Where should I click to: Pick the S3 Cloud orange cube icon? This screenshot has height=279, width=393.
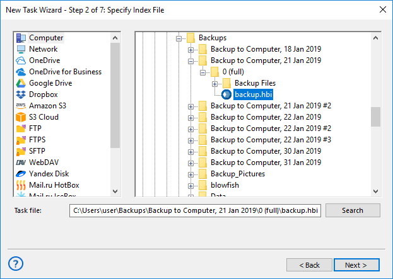21,117
